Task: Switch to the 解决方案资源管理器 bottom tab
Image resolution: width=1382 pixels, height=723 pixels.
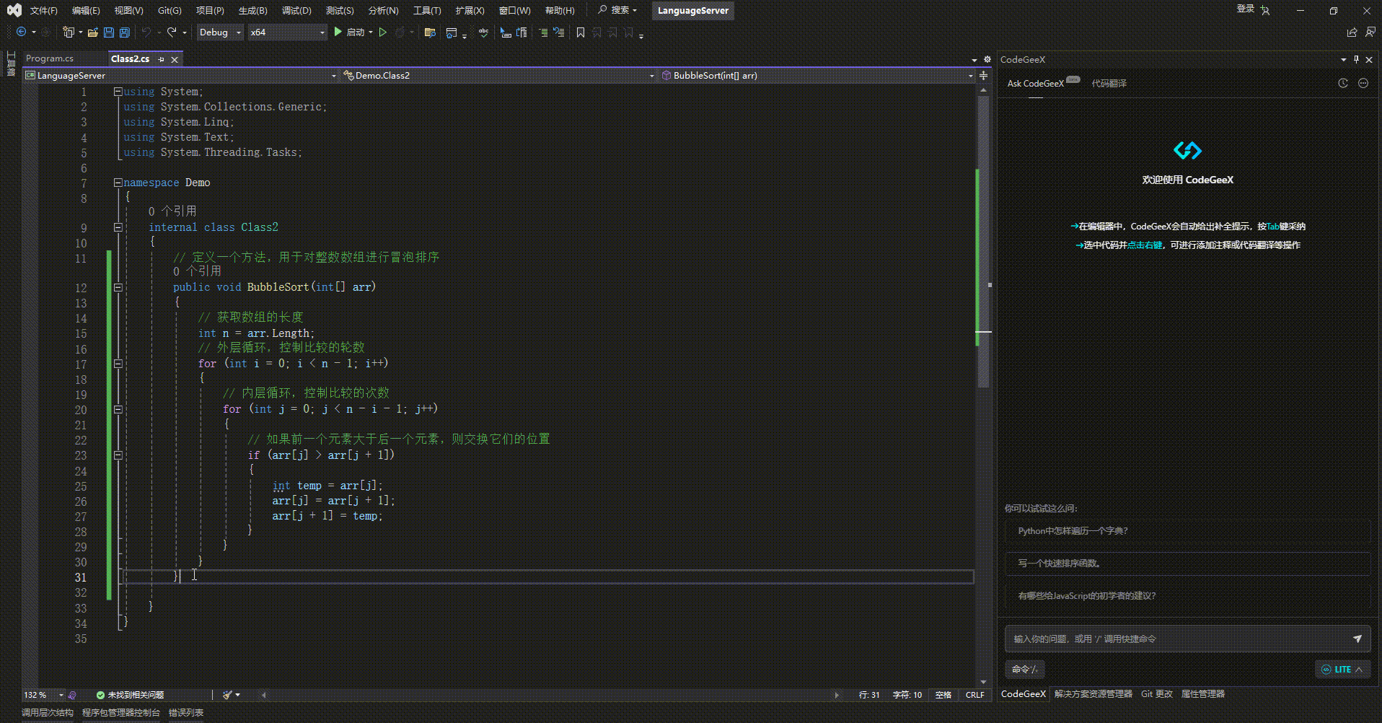Action: [1093, 694]
